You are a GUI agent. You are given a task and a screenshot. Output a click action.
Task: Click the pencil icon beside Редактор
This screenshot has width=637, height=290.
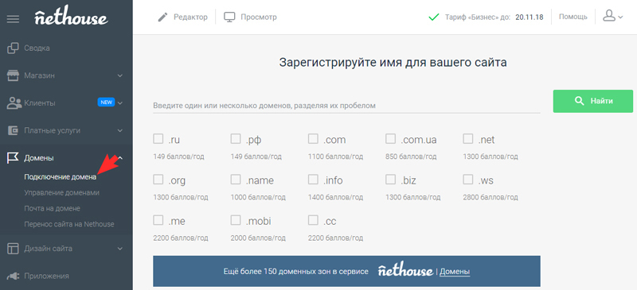click(163, 17)
